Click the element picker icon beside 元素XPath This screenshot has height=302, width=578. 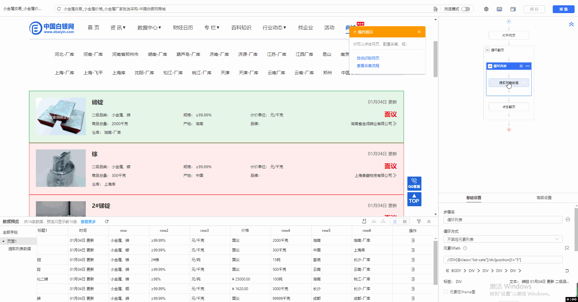pos(567,248)
